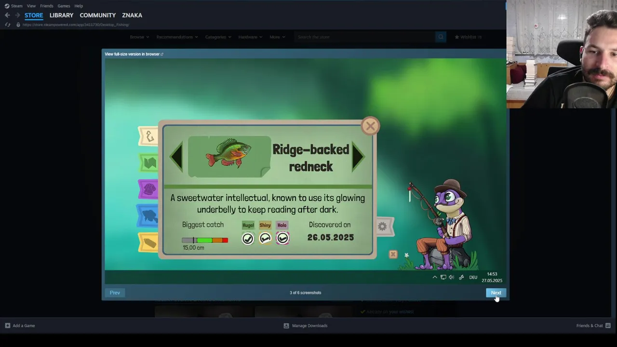The height and width of the screenshot is (347, 617).
Task: Click the page reload icon beside URL
Action: [x=8, y=25]
